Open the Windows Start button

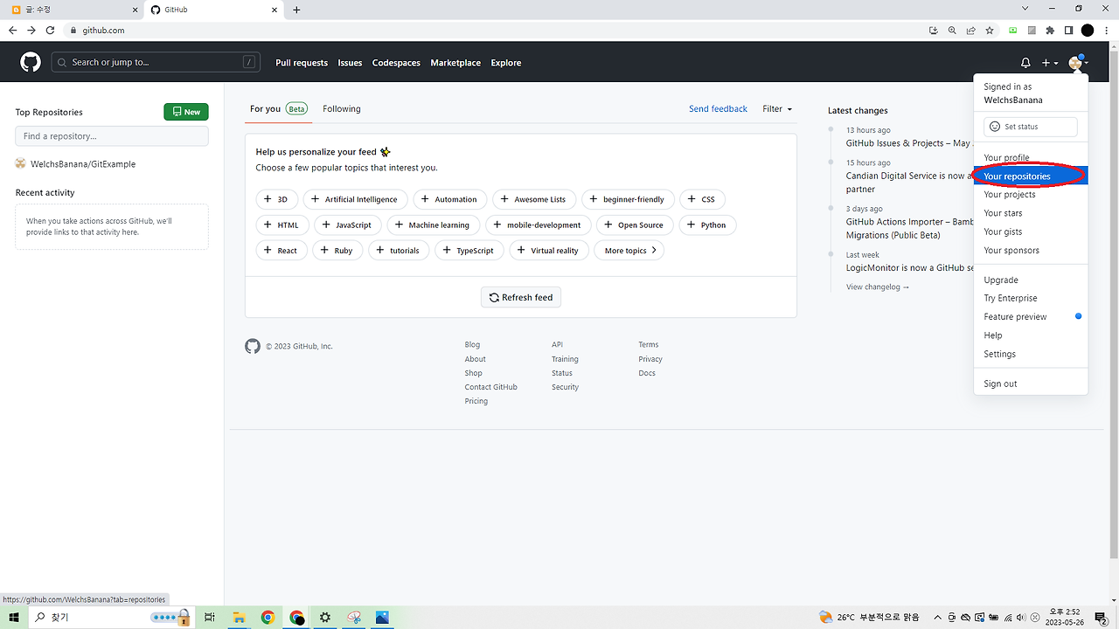[14, 618]
